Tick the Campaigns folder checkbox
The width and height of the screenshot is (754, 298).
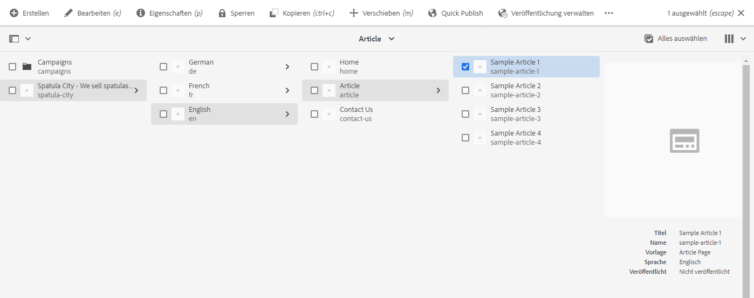(12, 67)
